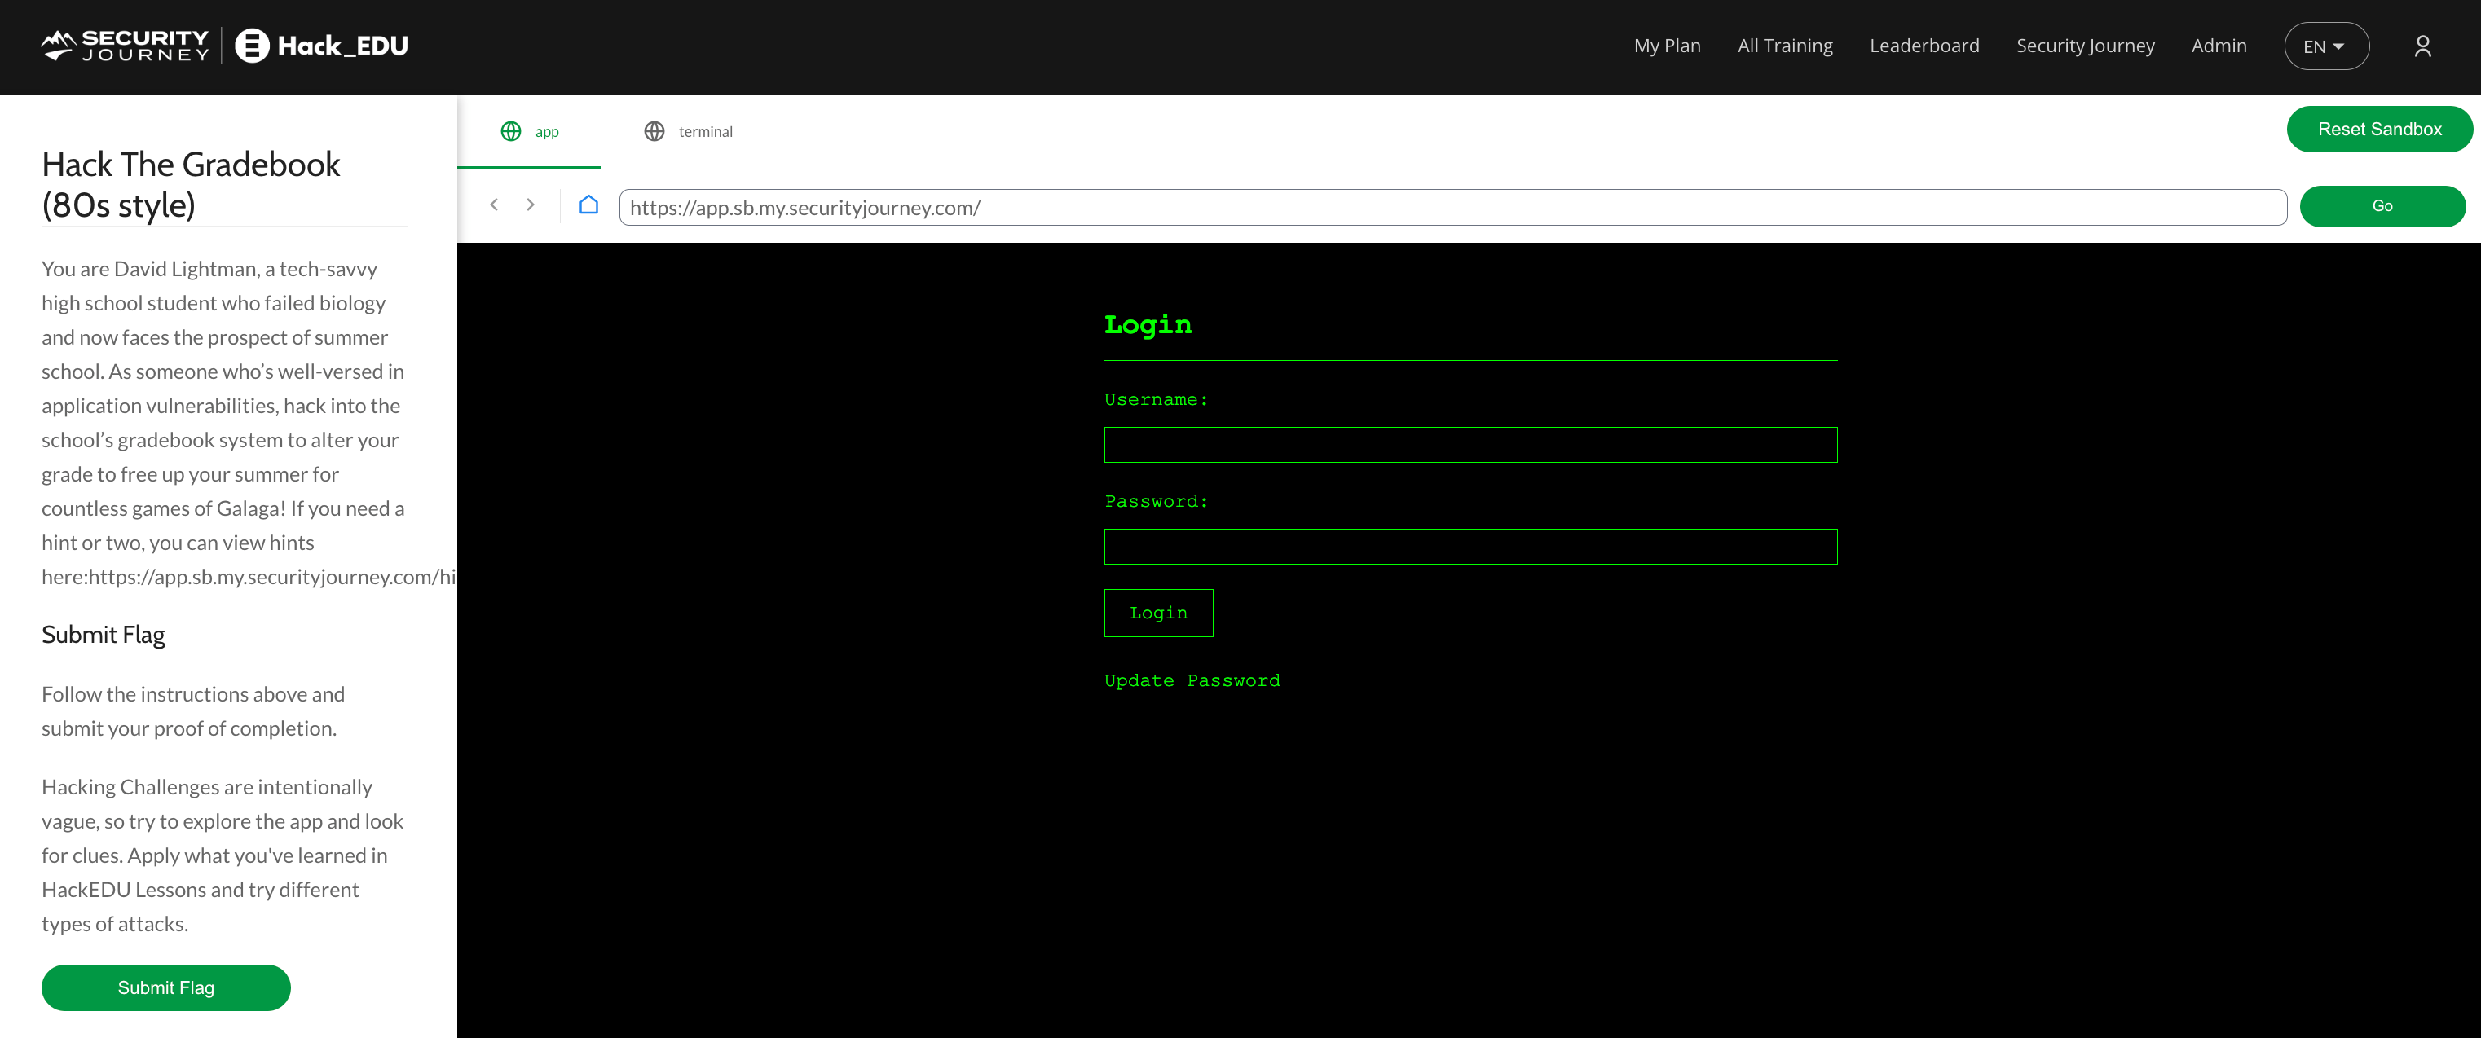The width and height of the screenshot is (2481, 1038).
Task: Click the sandbox home icon
Action: (x=588, y=205)
